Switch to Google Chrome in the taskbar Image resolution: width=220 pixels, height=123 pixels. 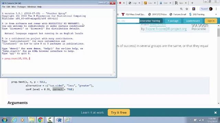coord(41,120)
